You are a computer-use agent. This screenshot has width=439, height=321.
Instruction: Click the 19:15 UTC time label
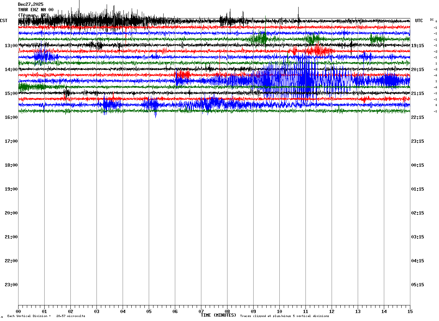tap(418, 46)
